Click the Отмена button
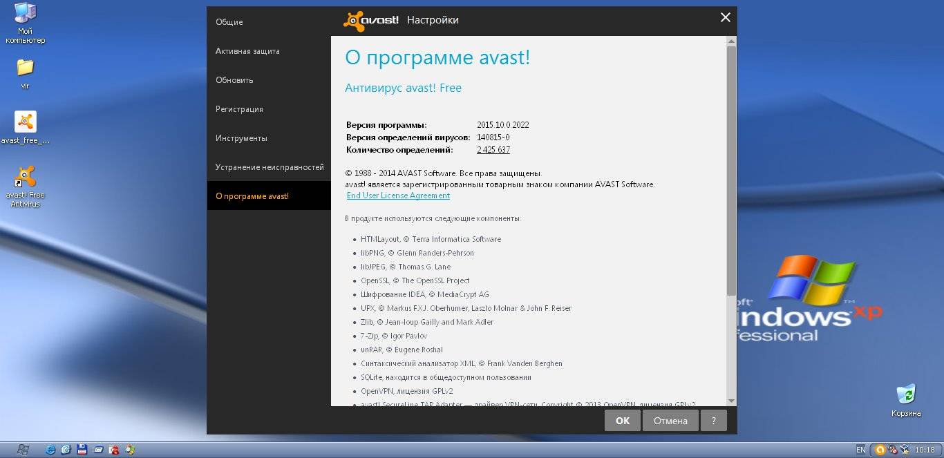Screen dimensions: 944x458 [670, 420]
